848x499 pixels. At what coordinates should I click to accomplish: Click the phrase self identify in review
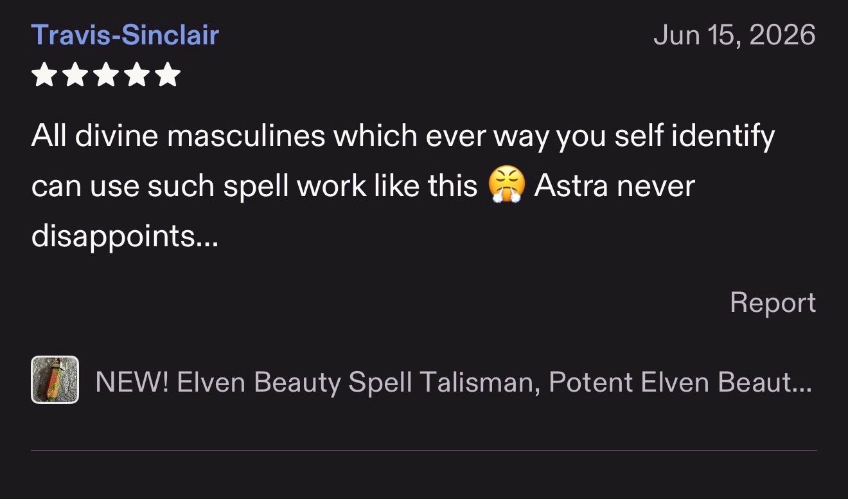(x=694, y=136)
